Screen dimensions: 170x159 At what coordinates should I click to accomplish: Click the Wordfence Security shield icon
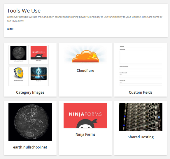[x=18, y=73]
